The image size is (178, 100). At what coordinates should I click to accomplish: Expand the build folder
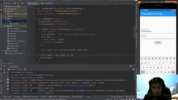pyautogui.click(x=6, y=16)
